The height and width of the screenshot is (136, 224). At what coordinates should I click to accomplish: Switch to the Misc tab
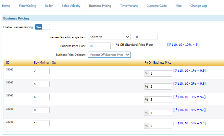coord(179,6)
